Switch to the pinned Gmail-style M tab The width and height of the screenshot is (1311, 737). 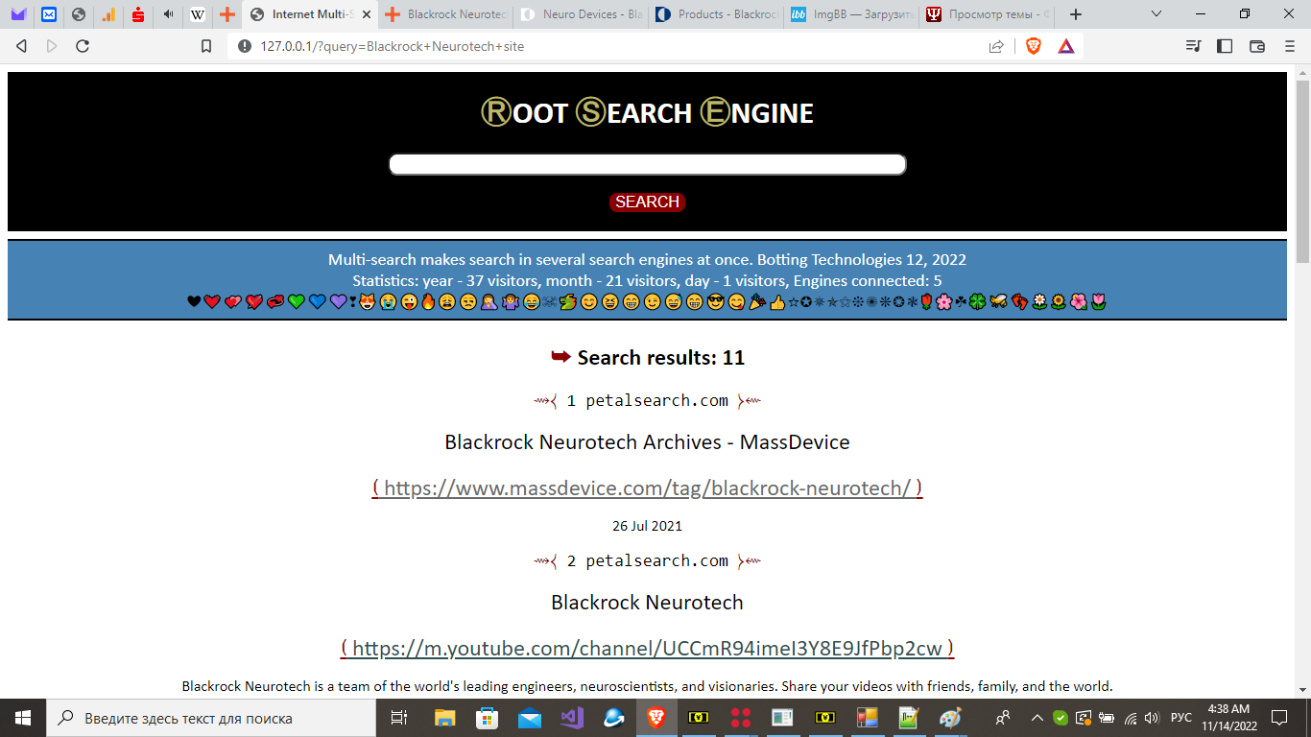[18, 14]
